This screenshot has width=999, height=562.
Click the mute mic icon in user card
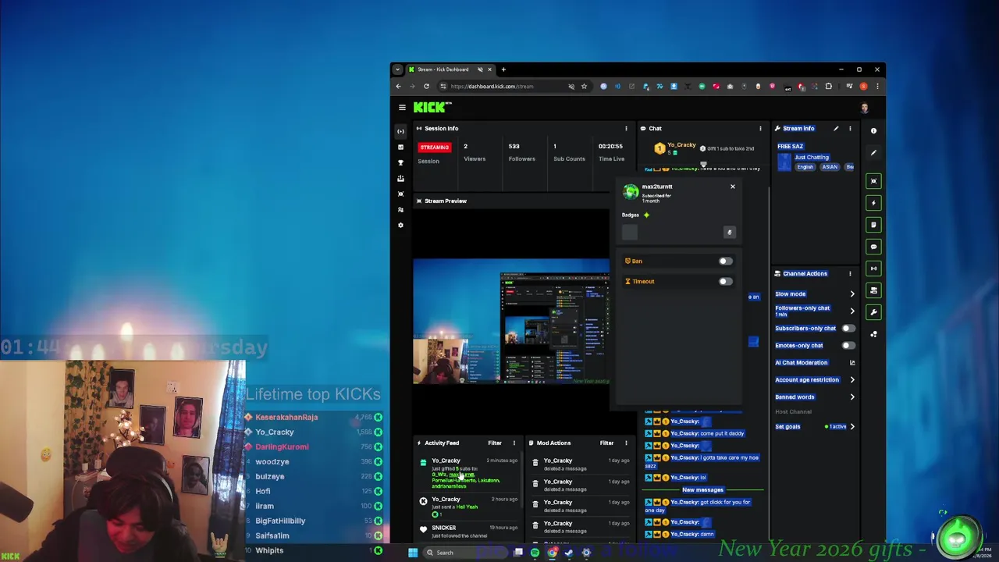pyautogui.click(x=729, y=232)
